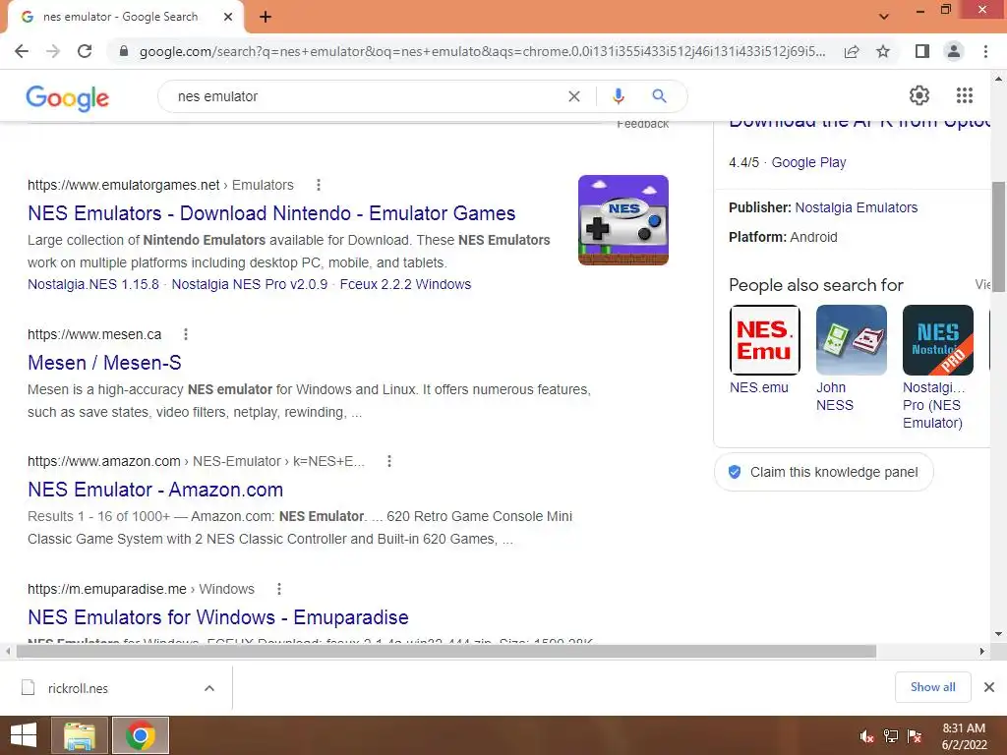This screenshot has width=1007, height=755.
Task: Click the NES controller result thumbnail
Action: tap(622, 220)
